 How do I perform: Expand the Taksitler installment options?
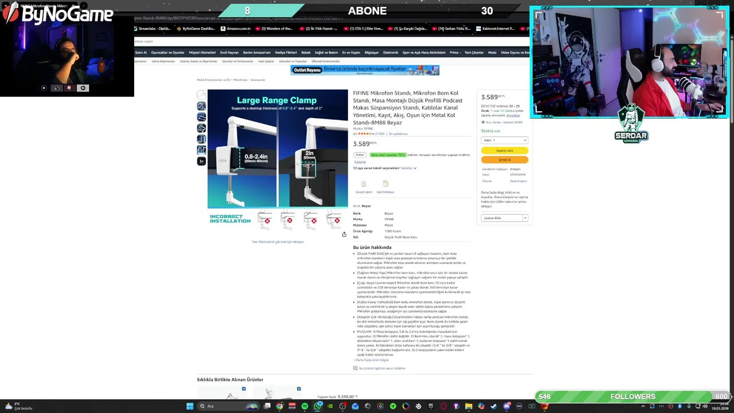pos(408,168)
